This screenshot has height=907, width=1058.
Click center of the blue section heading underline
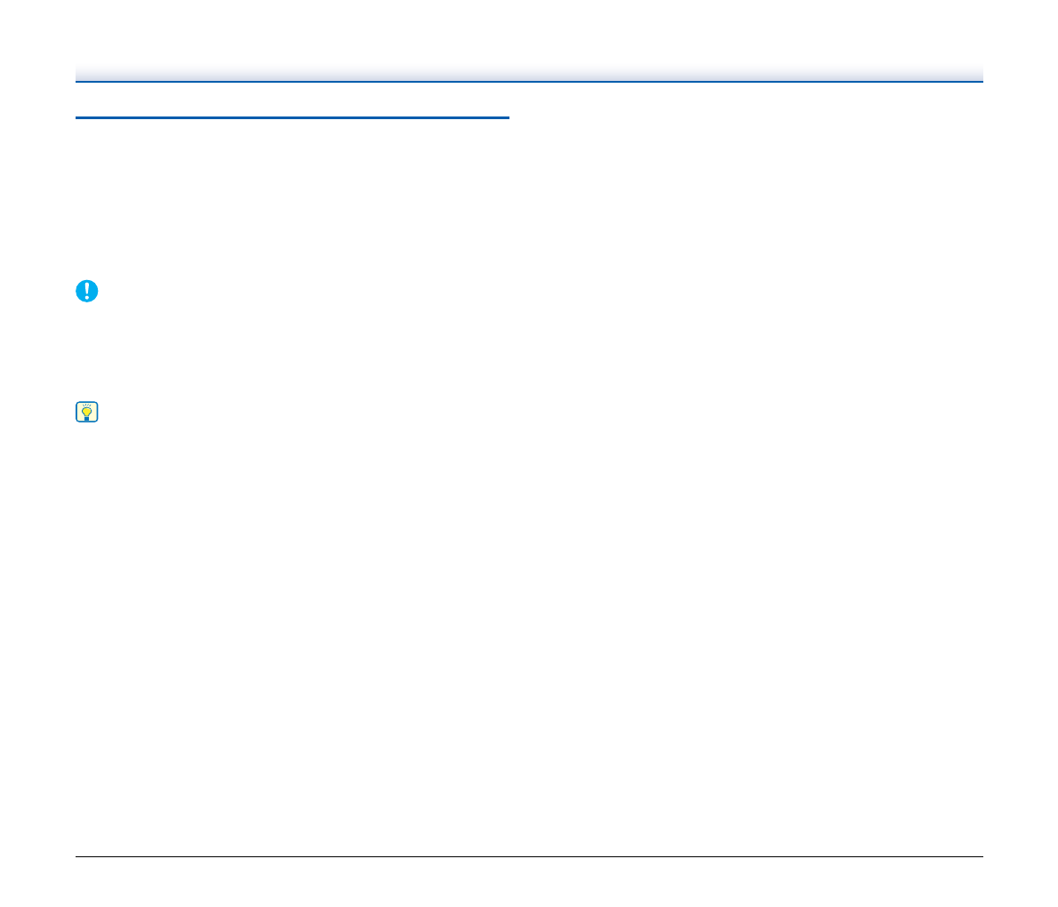pyautogui.click(x=293, y=117)
